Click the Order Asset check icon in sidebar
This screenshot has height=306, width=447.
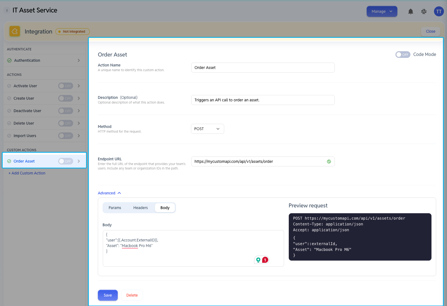[9, 161]
